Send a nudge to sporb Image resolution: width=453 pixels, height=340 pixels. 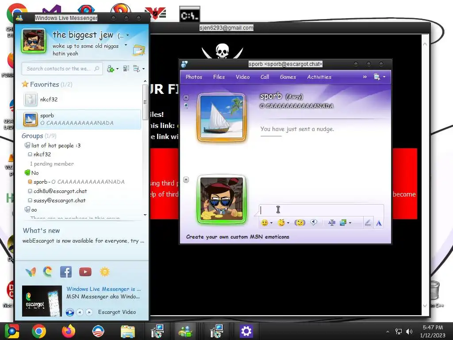pos(299,223)
